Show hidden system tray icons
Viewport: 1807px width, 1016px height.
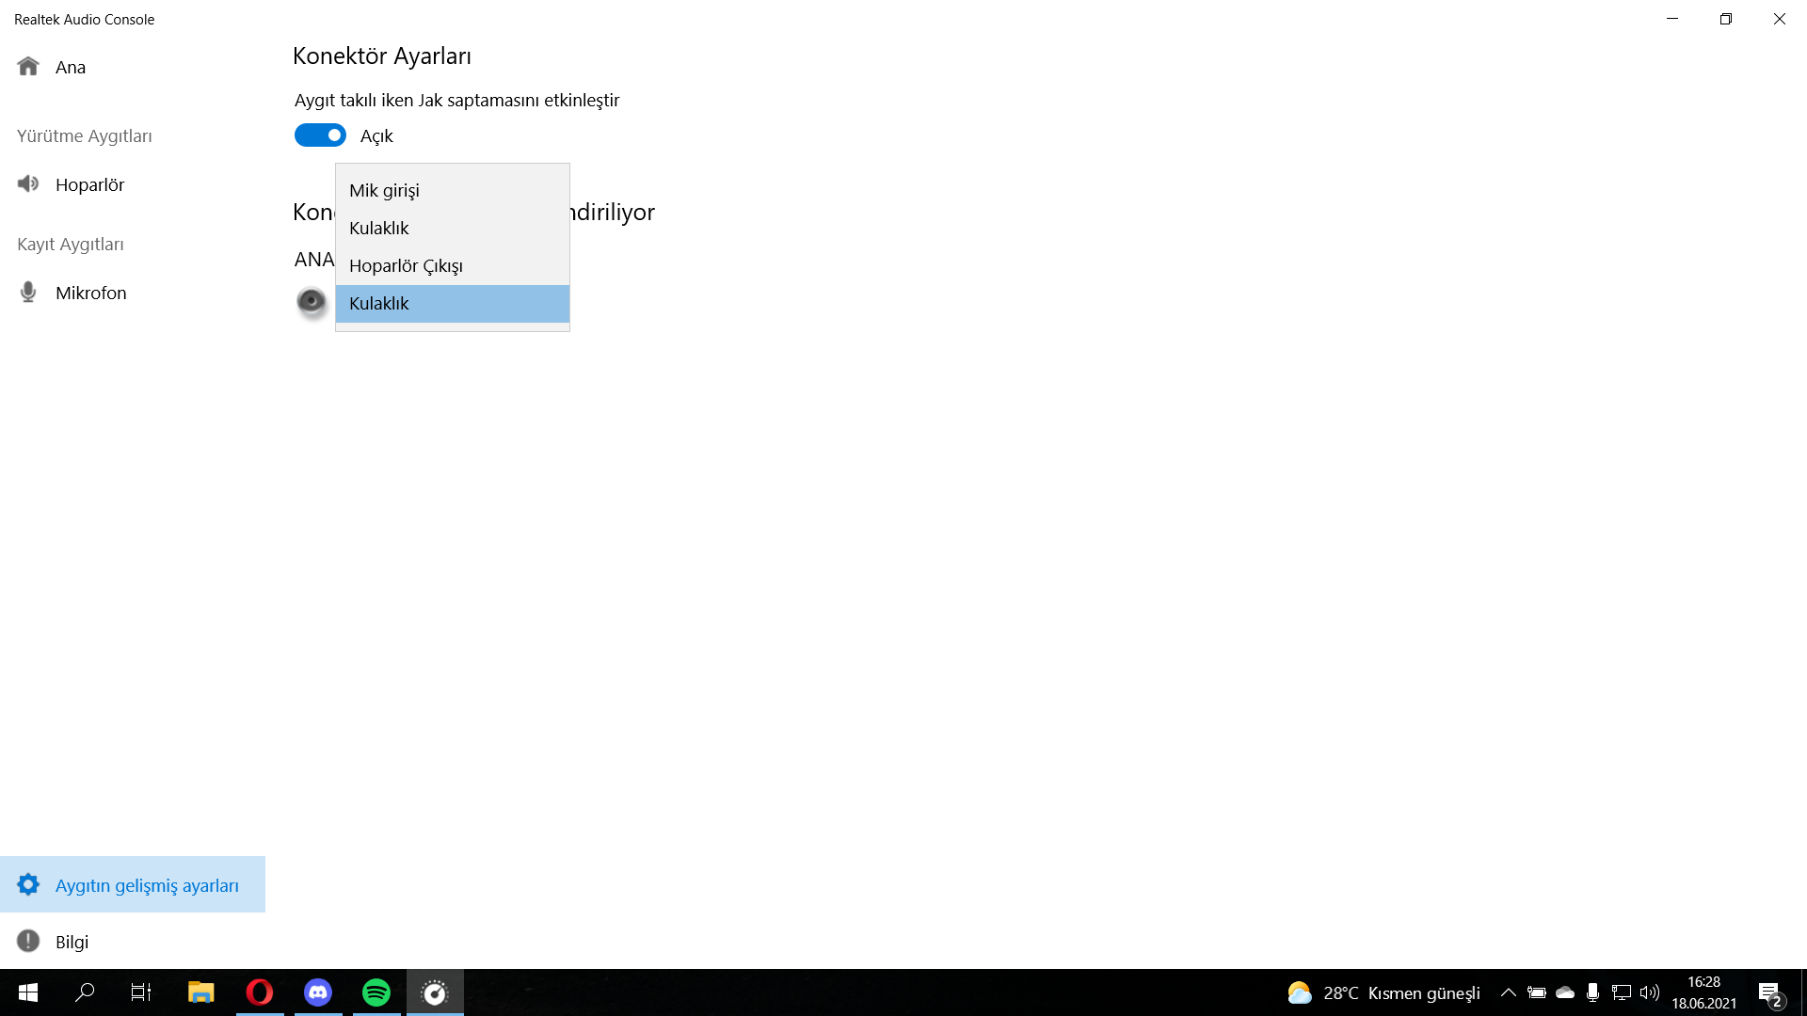pos(1508,992)
